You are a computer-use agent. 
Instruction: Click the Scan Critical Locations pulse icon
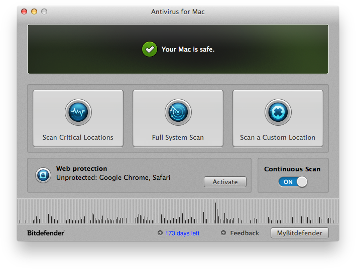coord(78,112)
